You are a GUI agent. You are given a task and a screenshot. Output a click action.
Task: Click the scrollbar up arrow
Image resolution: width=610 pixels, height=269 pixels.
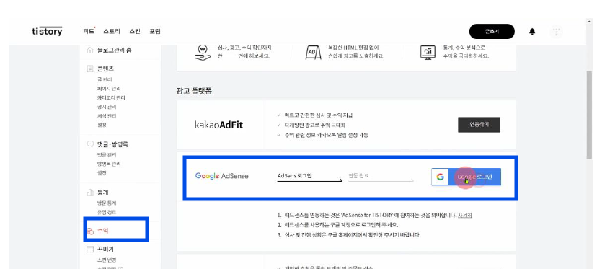(589, 22)
